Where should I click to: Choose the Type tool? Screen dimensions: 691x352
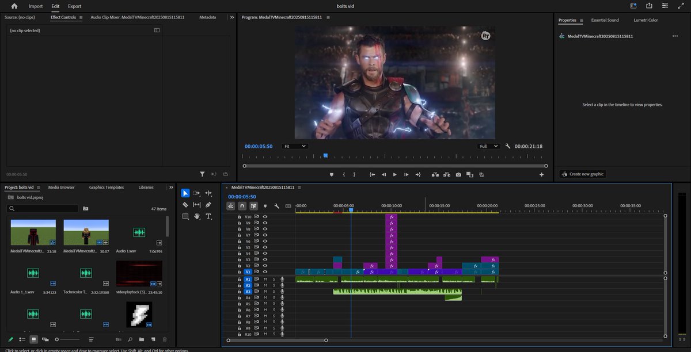click(208, 216)
